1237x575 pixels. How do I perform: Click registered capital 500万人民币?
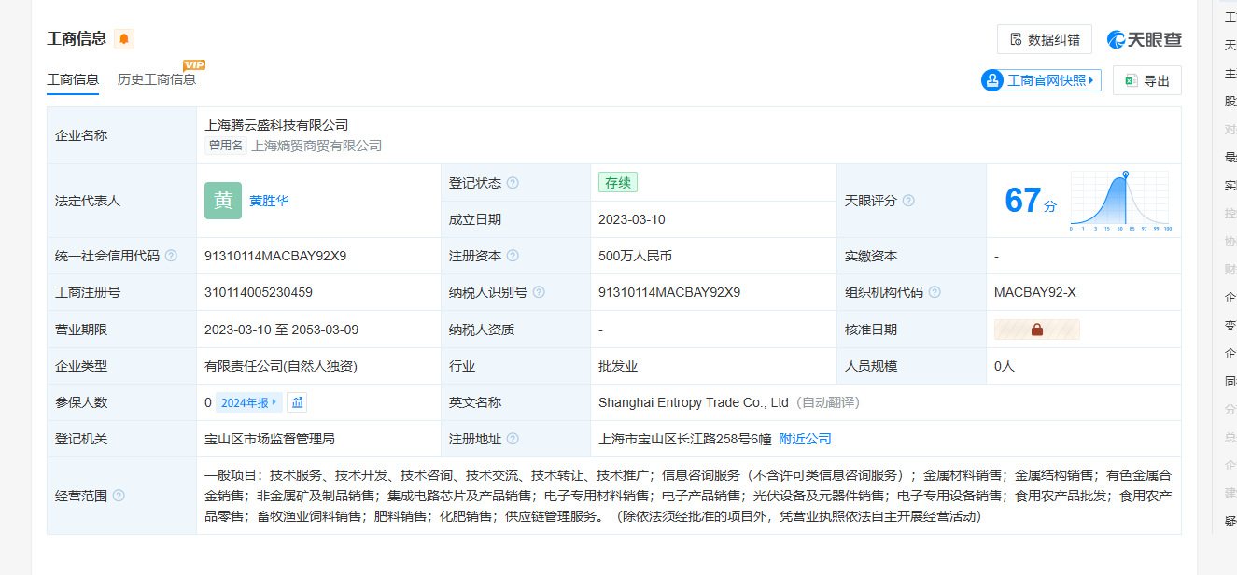click(x=635, y=256)
